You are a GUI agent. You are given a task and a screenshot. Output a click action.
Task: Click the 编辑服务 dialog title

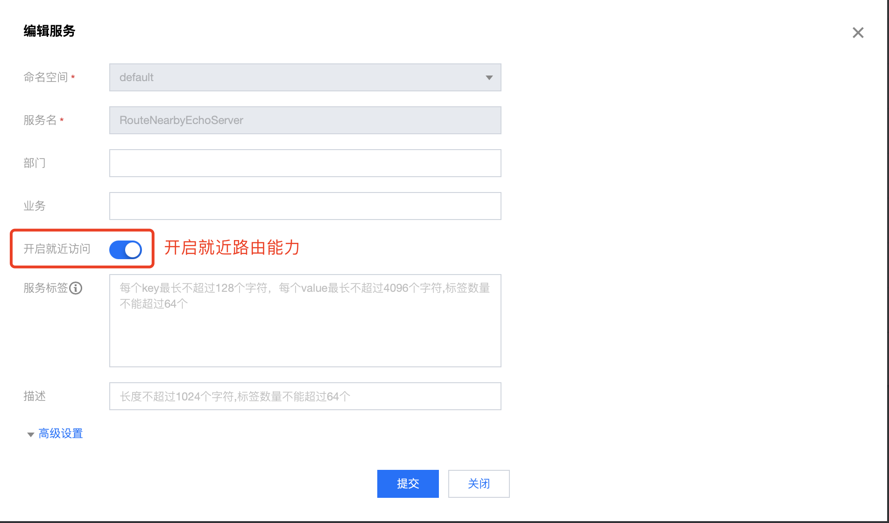(49, 31)
